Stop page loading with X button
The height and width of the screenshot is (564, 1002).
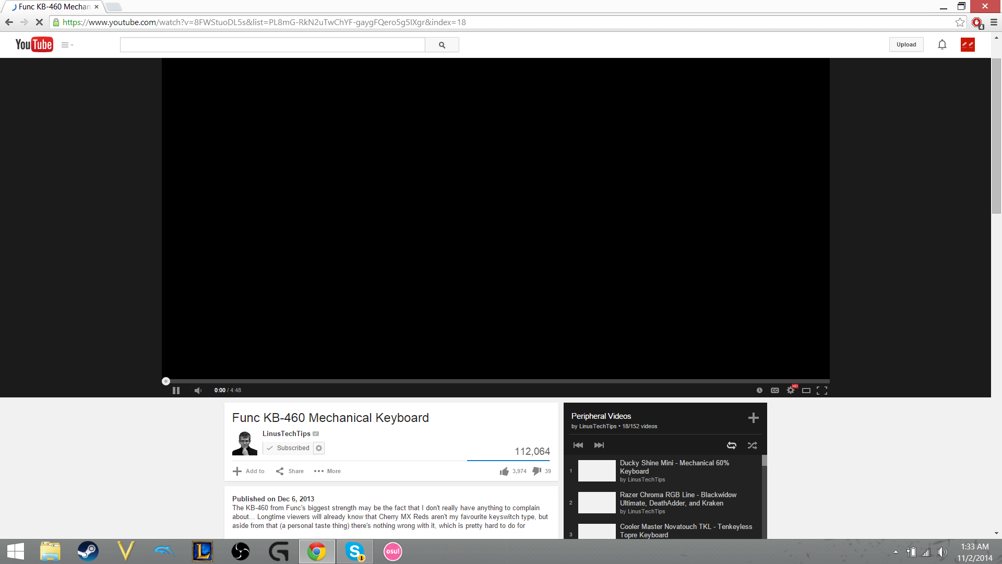click(x=39, y=22)
